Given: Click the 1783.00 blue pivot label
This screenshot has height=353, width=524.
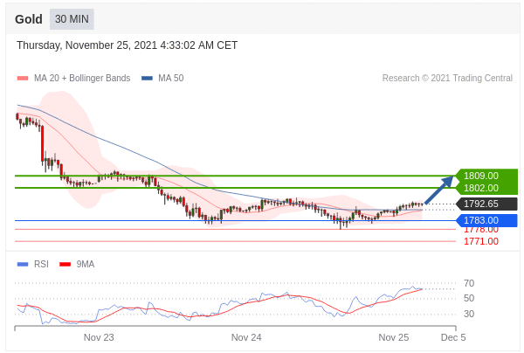Looking at the screenshot, I should coord(481,220).
